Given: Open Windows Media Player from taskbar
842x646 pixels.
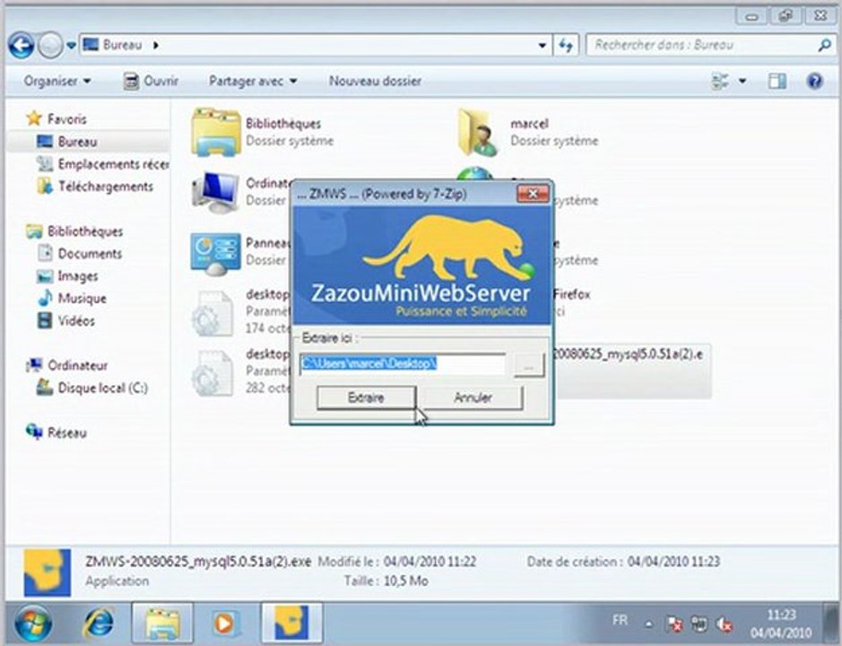Looking at the screenshot, I should click(x=224, y=624).
